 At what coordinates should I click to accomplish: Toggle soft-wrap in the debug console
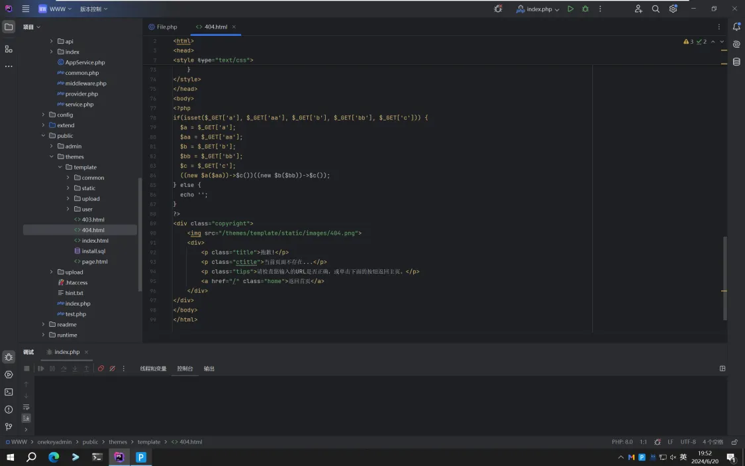(26, 407)
